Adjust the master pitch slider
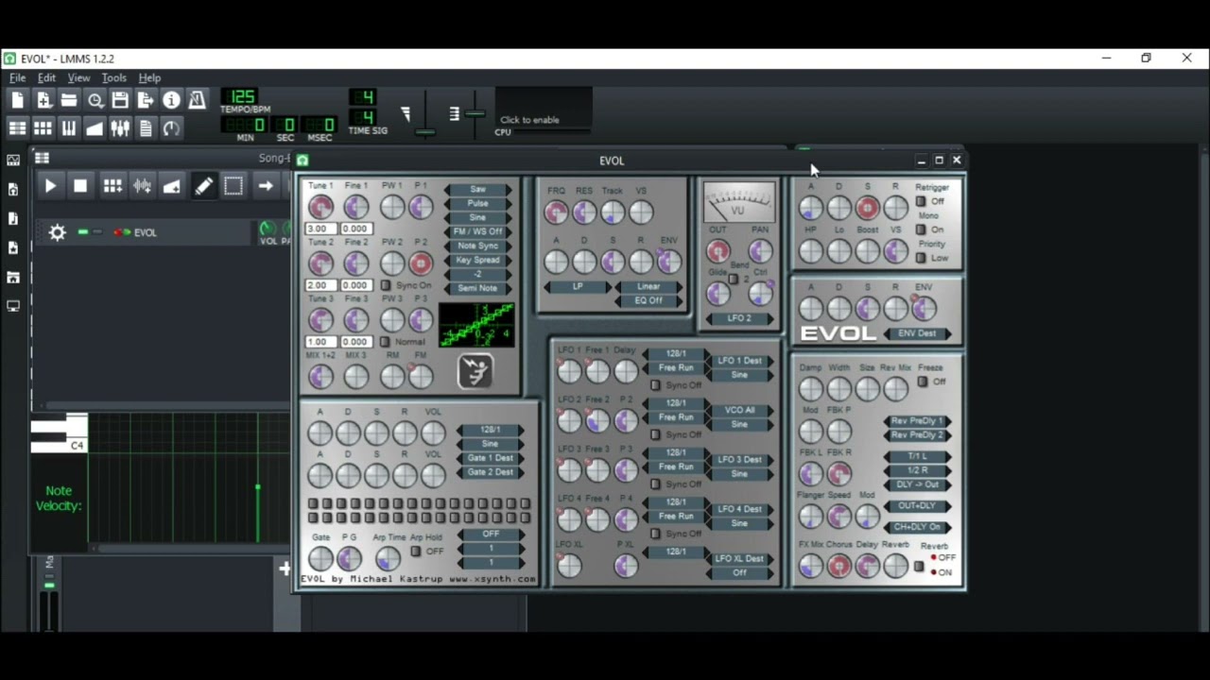Viewport: 1210px width, 680px height. (x=475, y=113)
